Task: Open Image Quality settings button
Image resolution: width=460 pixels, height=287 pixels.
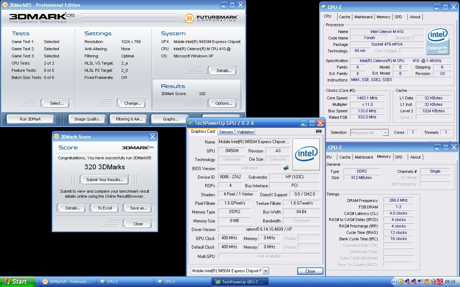Action: 88,119
